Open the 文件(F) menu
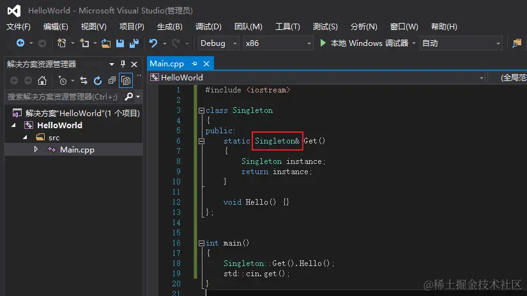 coord(19,27)
